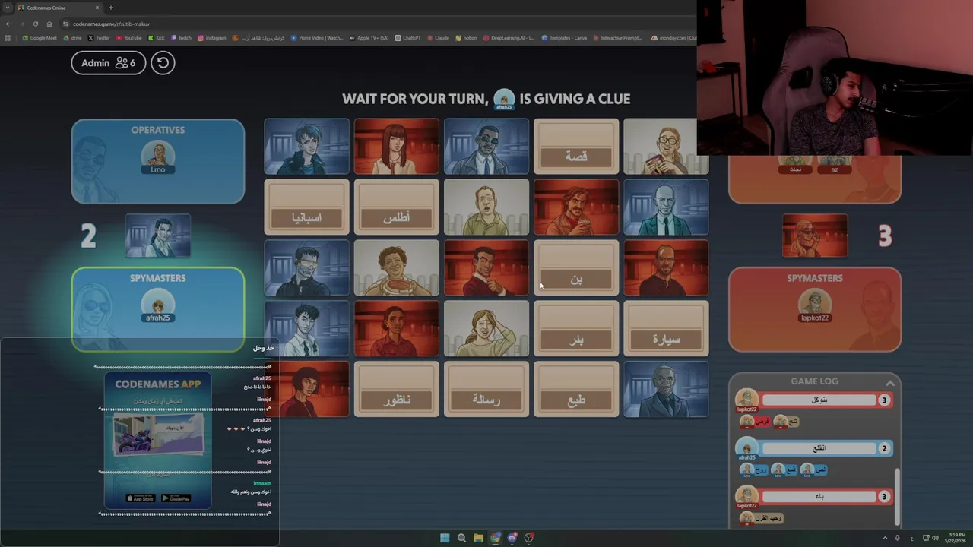
Task: Select the Codenames Online tab
Action: coord(59,8)
